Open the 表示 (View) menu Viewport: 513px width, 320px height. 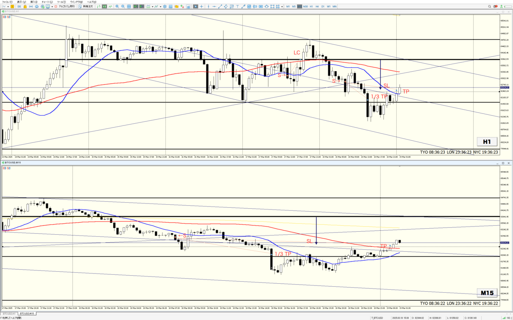[21, 2]
